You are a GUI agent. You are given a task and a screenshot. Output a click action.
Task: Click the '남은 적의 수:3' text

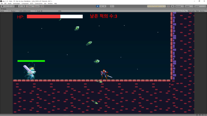coord(104,16)
